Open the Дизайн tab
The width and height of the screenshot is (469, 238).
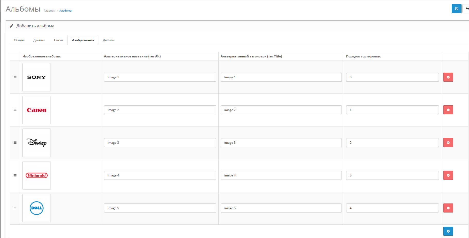[108, 40]
